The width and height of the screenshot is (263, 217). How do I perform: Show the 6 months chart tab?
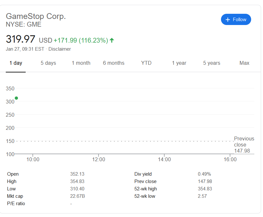click(114, 63)
